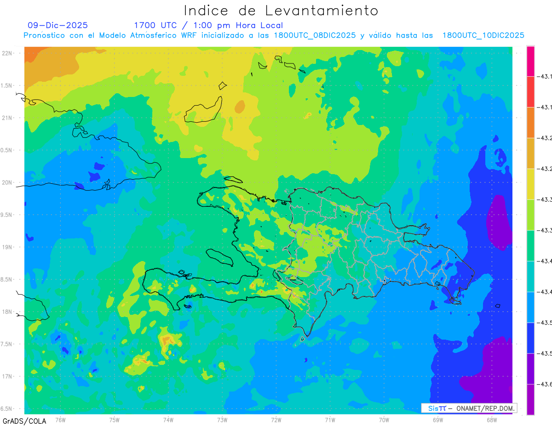Click the '22N' latitude label

(x=7, y=53)
